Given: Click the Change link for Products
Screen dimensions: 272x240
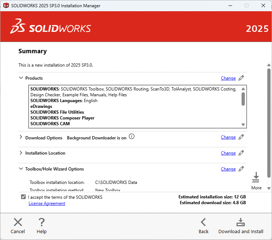Looking at the screenshot, I should point(228,78).
